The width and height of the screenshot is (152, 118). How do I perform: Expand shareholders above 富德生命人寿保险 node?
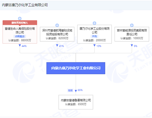(x=20, y=18)
